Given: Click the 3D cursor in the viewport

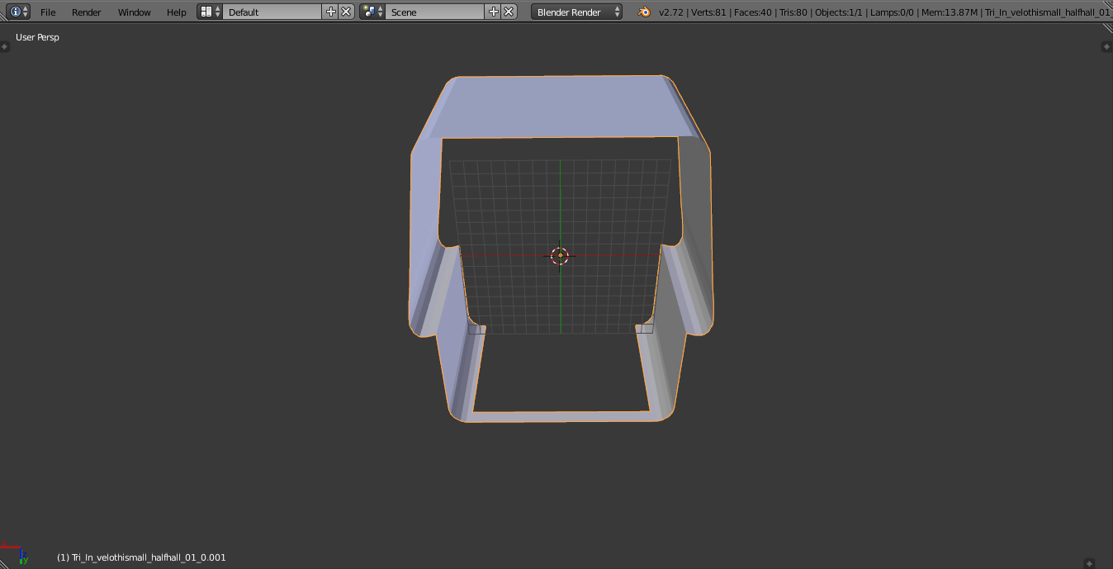Looking at the screenshot, I should (560, 255).
